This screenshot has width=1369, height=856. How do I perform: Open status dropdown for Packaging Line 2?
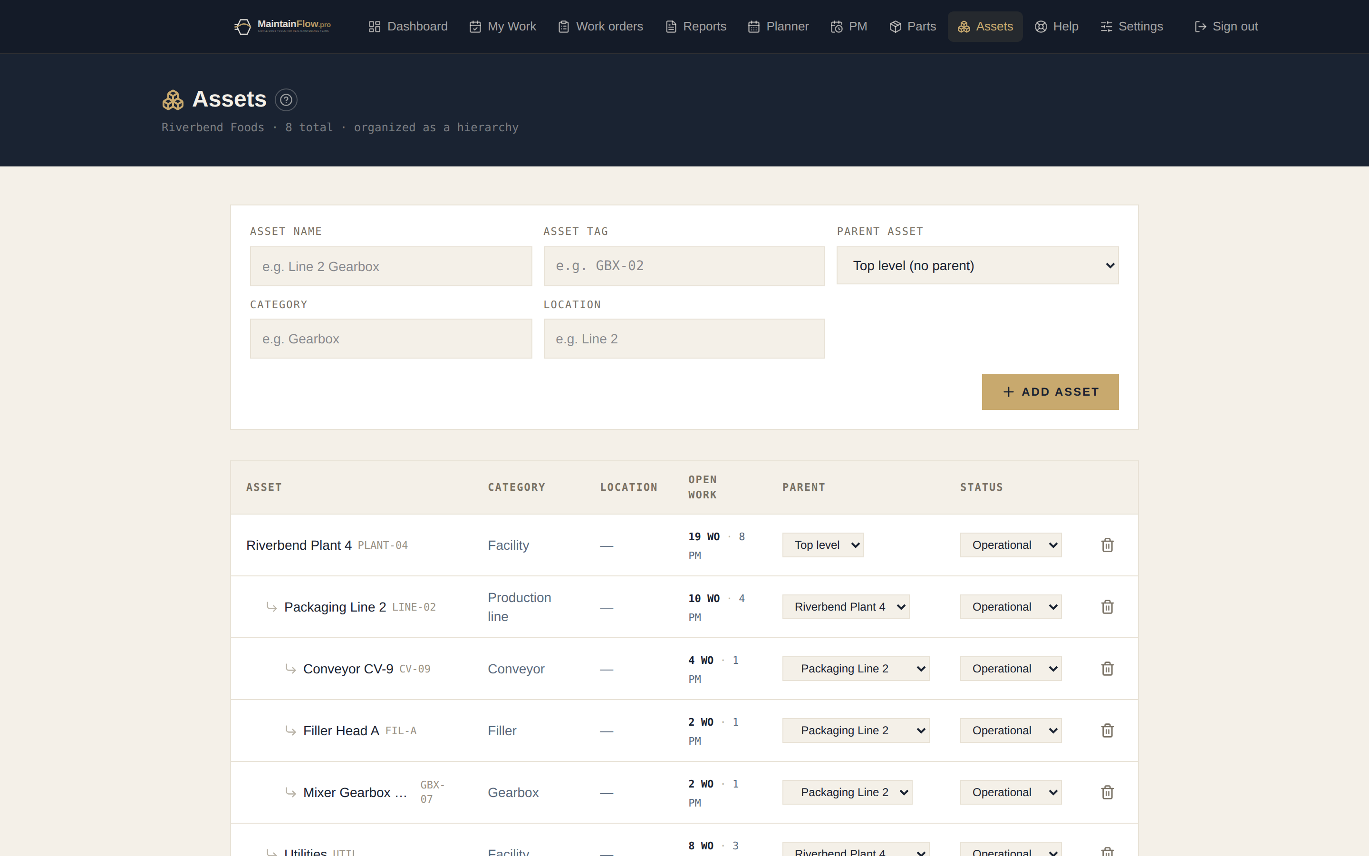(1010, 606)
